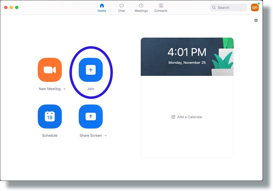Open the Schedule calendar icon

pos(50,117)
